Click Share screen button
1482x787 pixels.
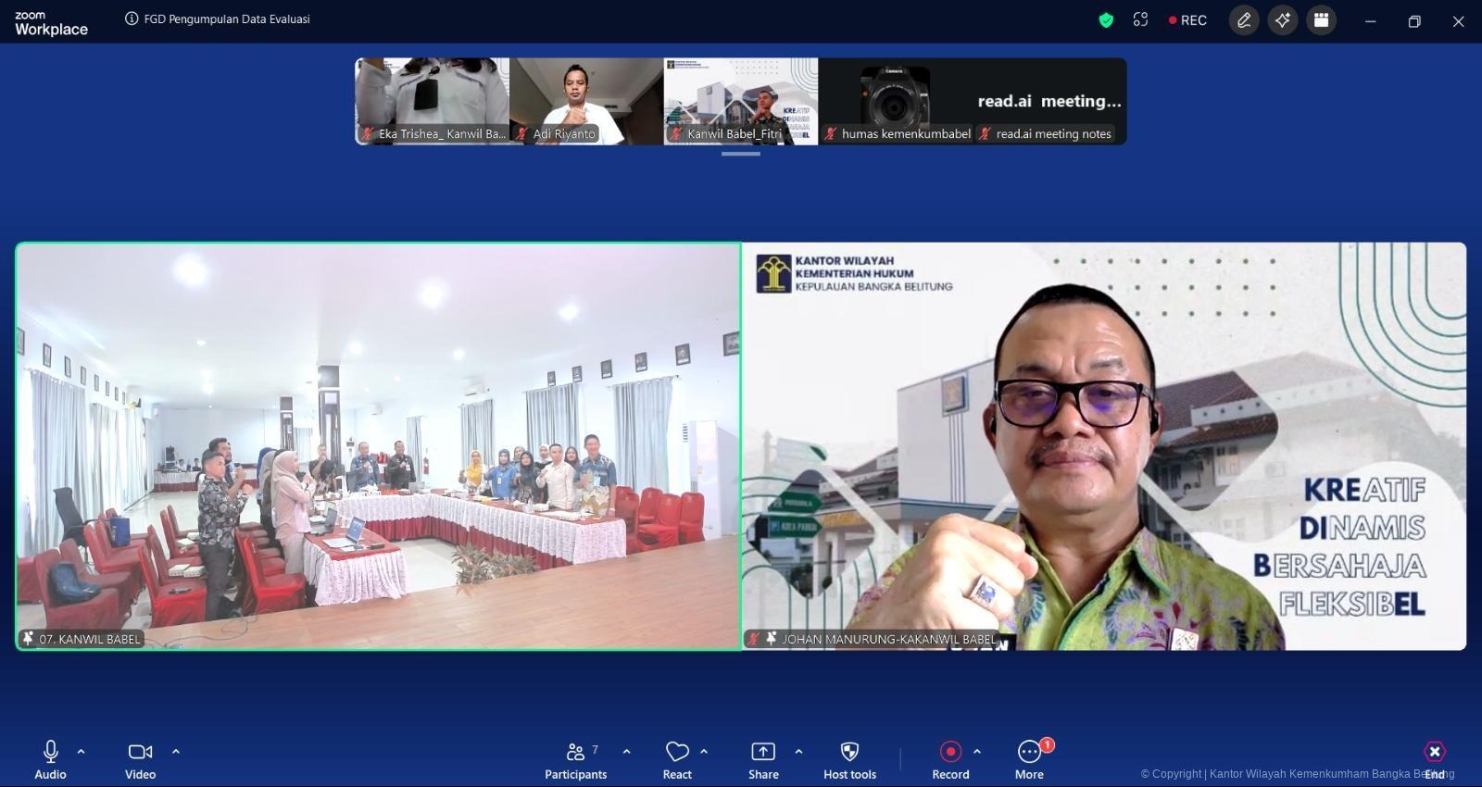click(763, 760)
